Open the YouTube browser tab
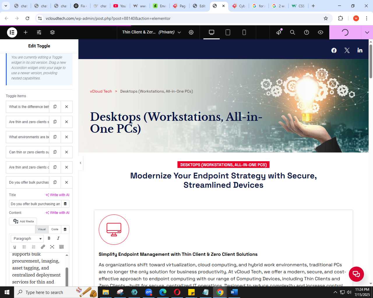The image size is (373, 298). click(x=120, y=6)
